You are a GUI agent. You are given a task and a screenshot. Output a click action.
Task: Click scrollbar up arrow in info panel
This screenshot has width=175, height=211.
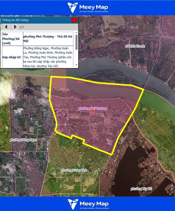[x=76, y=33]
